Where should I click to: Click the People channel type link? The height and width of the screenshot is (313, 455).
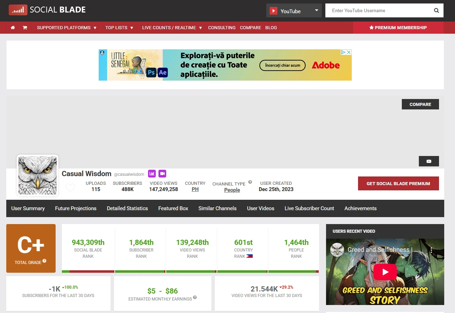tap(232, 190)
